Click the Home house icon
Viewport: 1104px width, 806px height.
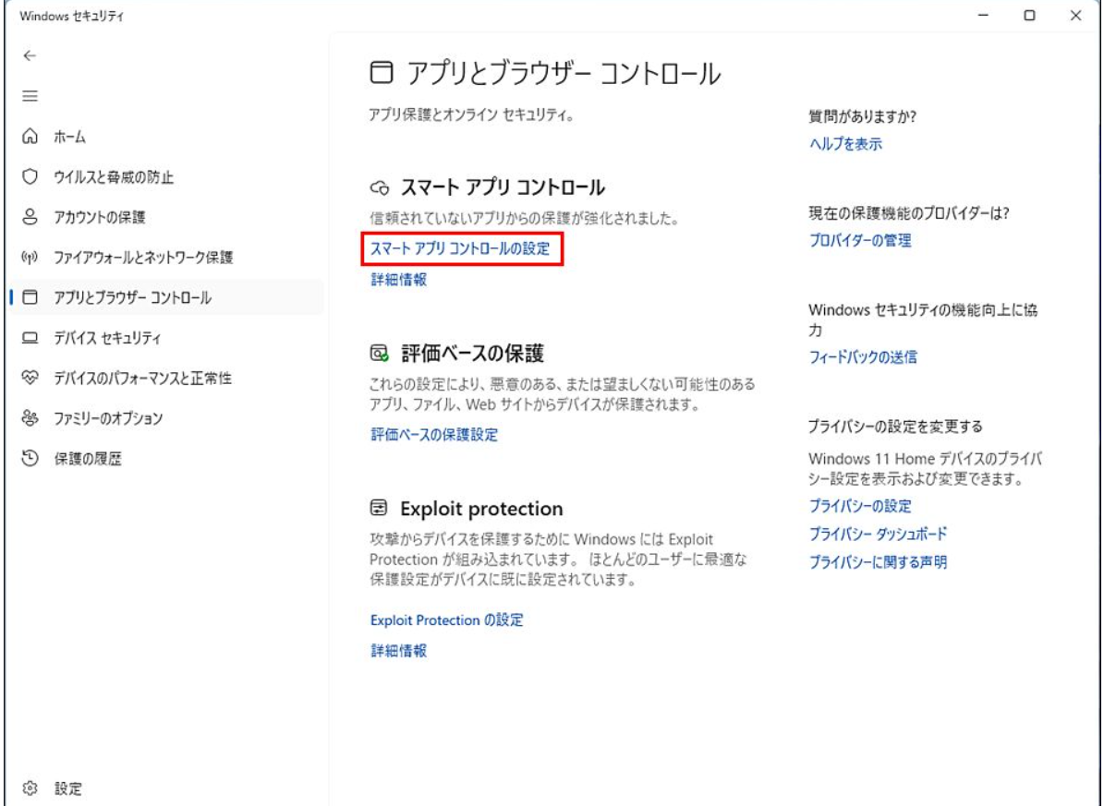(30, 137)
